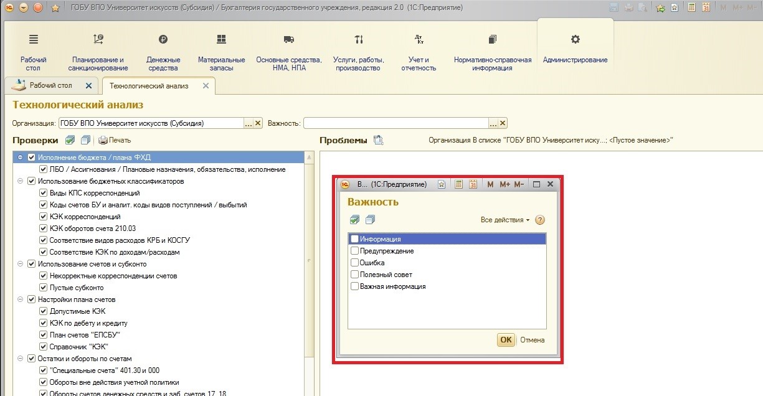The height and width of the screenshot is (396, 763).
Task: Click the Основные средства truck icon
Action: click(x=288, y=40)
